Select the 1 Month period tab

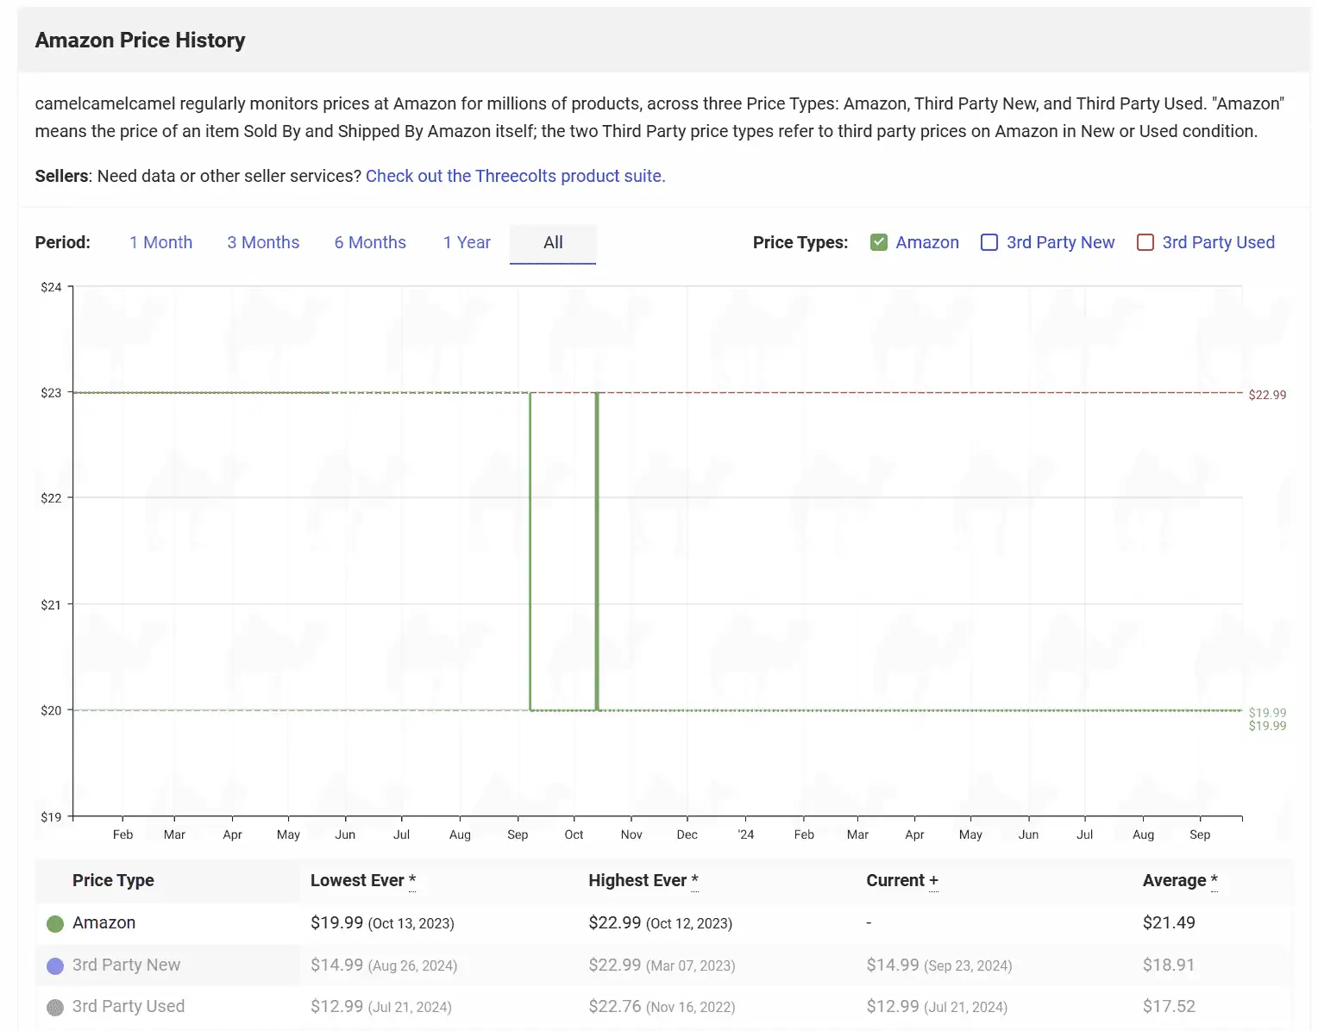point(160,242)
